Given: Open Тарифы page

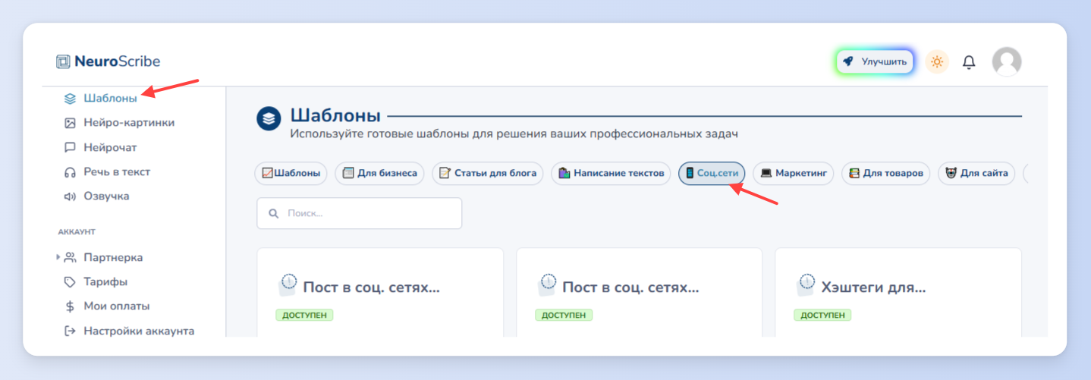Looking at the screenshot, I should click(105, 281).
